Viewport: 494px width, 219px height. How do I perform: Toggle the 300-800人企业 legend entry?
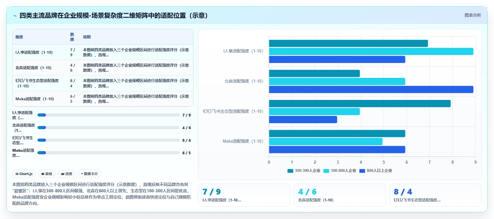point(340,171)
